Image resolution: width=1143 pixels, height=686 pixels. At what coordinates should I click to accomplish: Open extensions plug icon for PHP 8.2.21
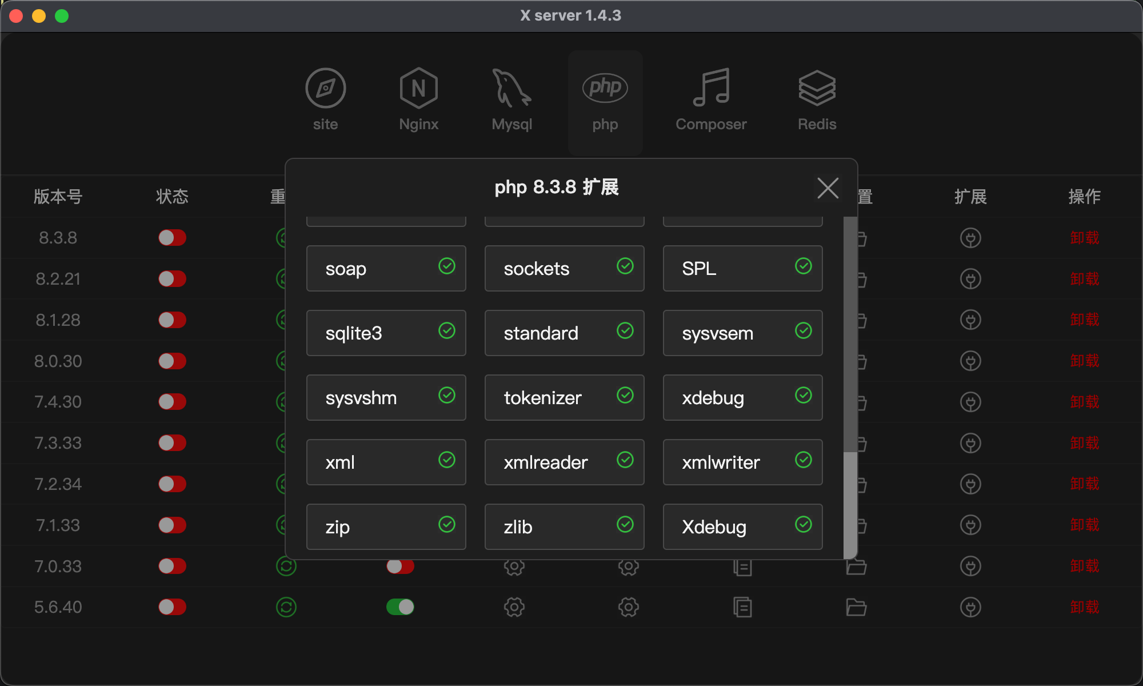click(970, 279)
